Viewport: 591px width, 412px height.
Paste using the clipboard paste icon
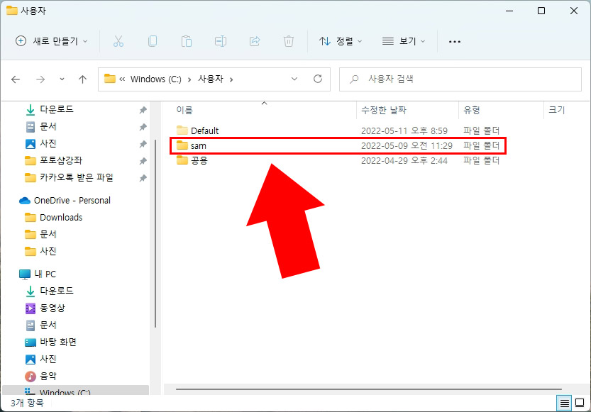click(187, 41)
